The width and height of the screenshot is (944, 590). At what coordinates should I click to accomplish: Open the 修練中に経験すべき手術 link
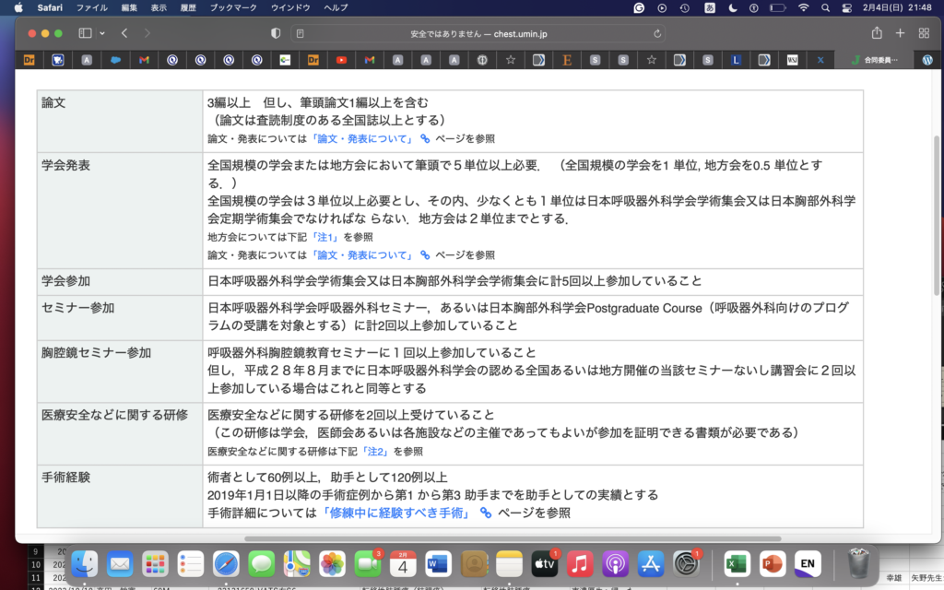(x=395, y=513)
